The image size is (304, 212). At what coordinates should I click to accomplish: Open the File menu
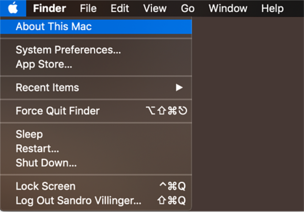[88, 8]
